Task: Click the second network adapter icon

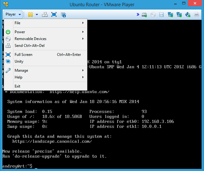Action: coord(179,15)
